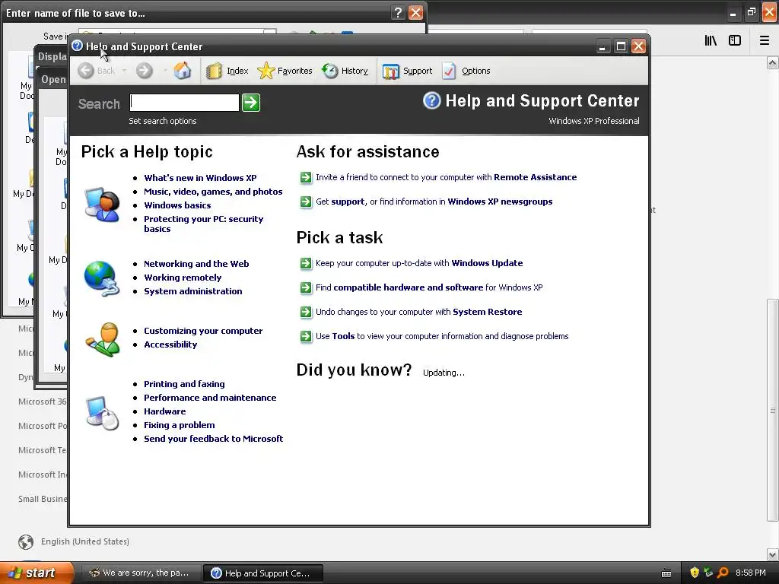Show the History list in Help toolbar

[x=345, y=71]
